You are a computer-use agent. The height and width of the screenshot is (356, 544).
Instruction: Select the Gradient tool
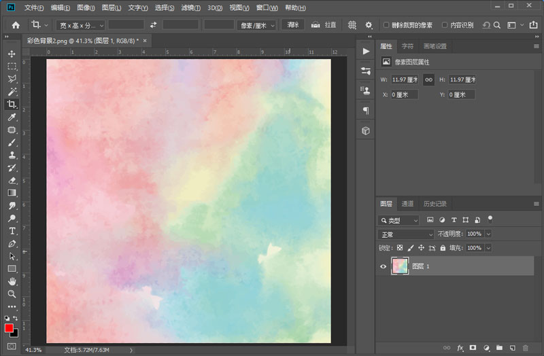tap(12, 193)
